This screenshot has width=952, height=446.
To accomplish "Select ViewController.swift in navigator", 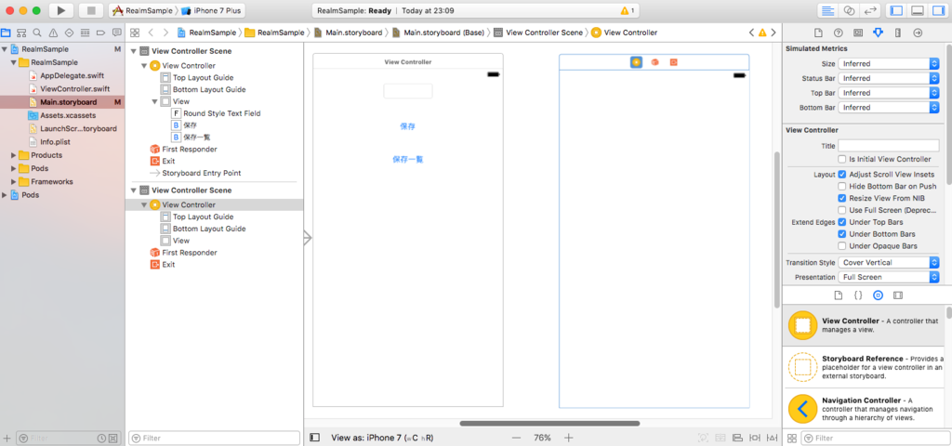I will coord(74,88).
